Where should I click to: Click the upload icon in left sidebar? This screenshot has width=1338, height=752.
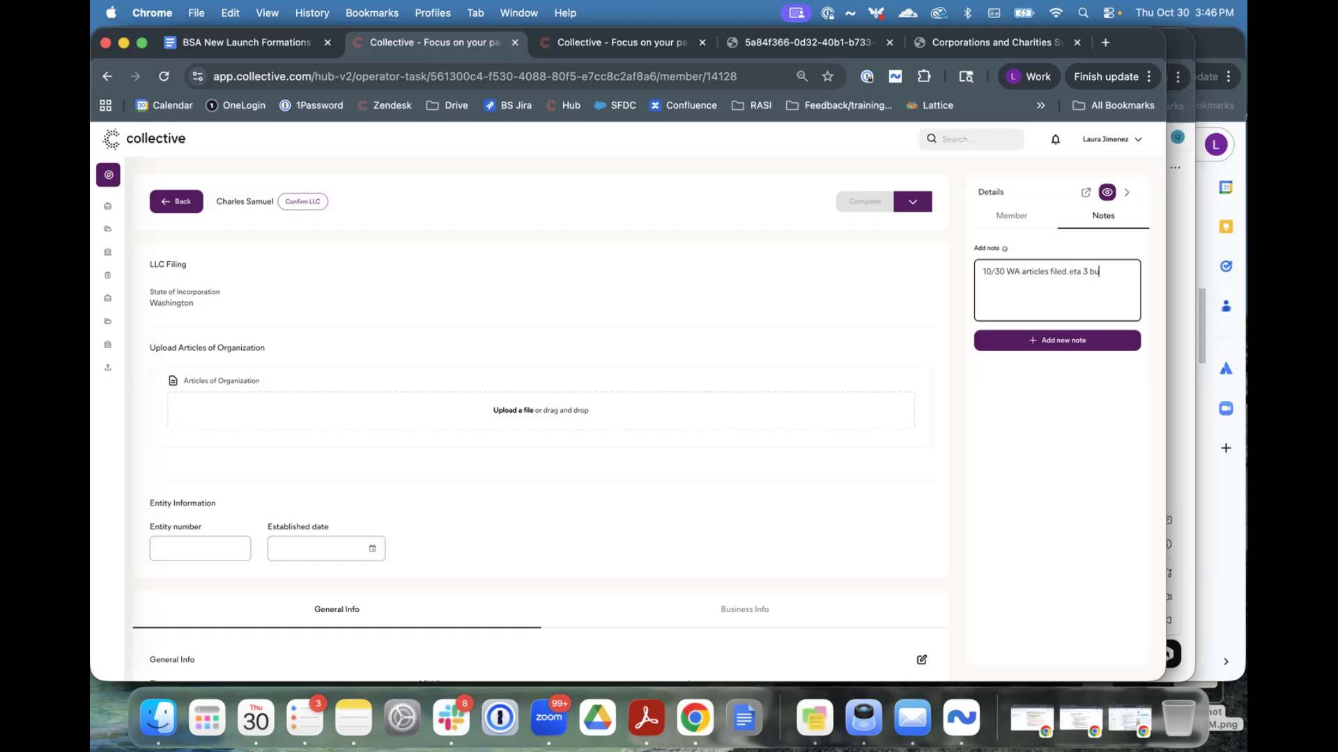click(x=108, y=368)
